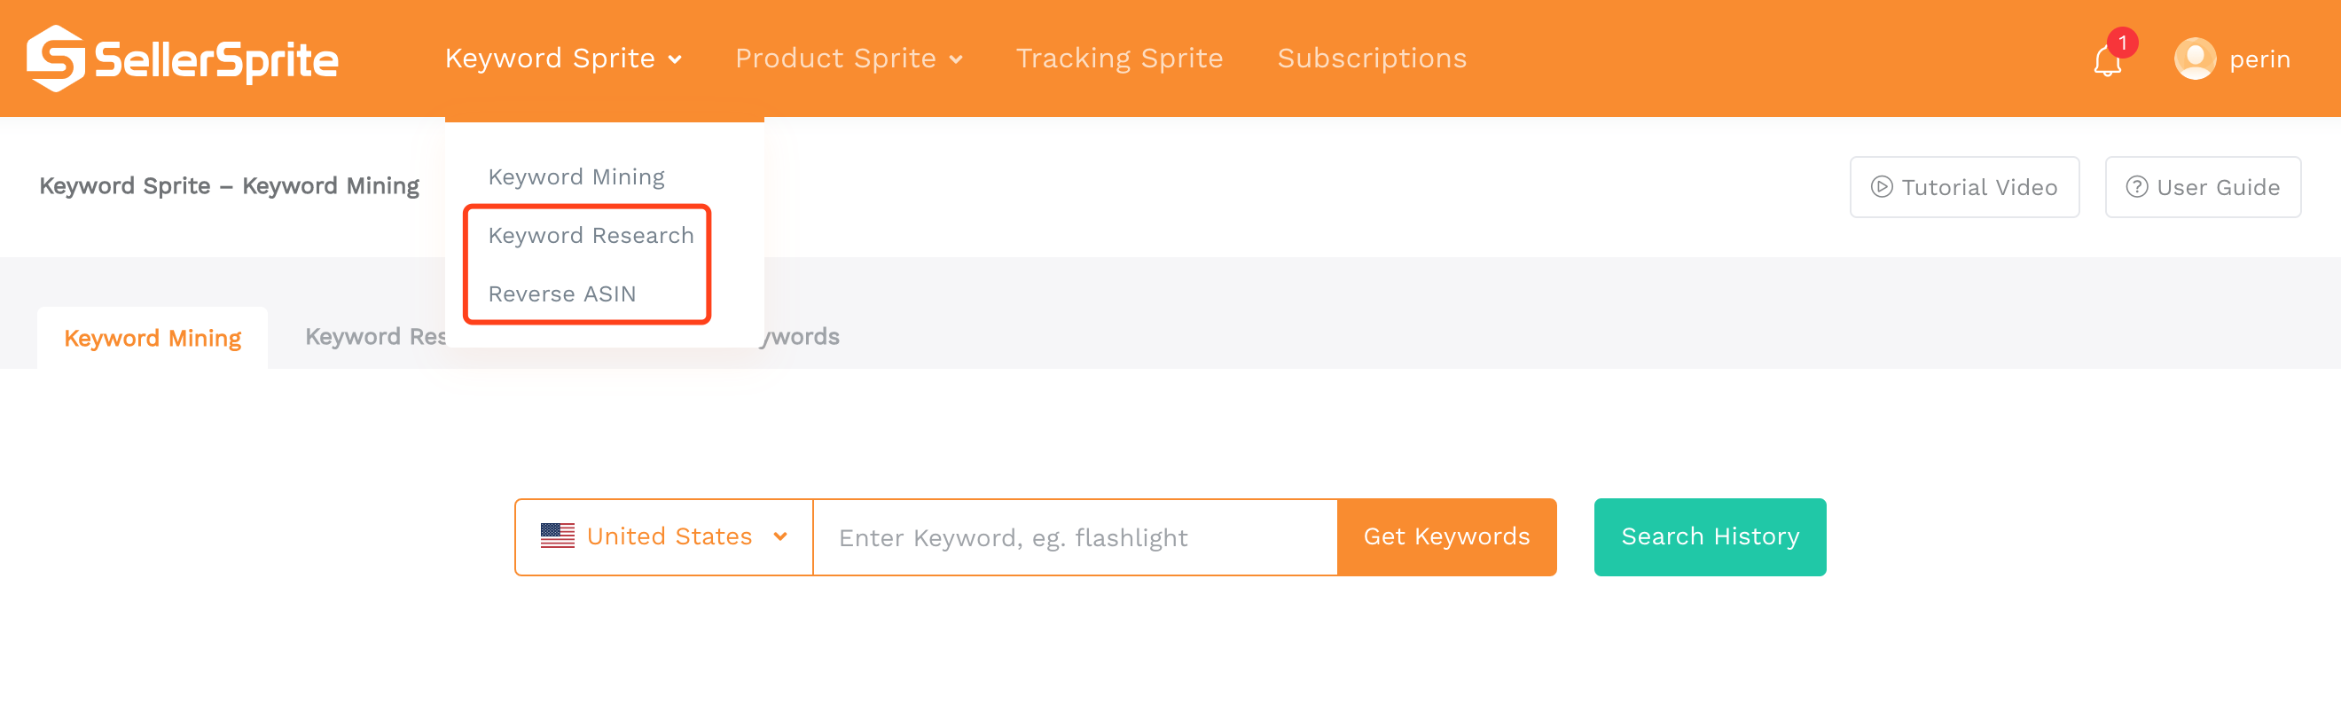2341x704 pixels.
Task: Expand the Keyword Sprite chevron
Action: tap(675, 60)
